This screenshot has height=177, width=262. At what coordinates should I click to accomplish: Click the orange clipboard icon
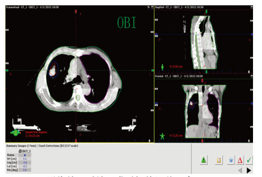click(x=219, y=160)
